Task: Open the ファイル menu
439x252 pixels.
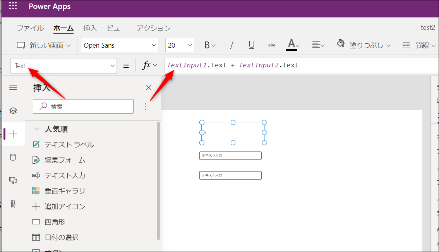Action: [30, 28]
